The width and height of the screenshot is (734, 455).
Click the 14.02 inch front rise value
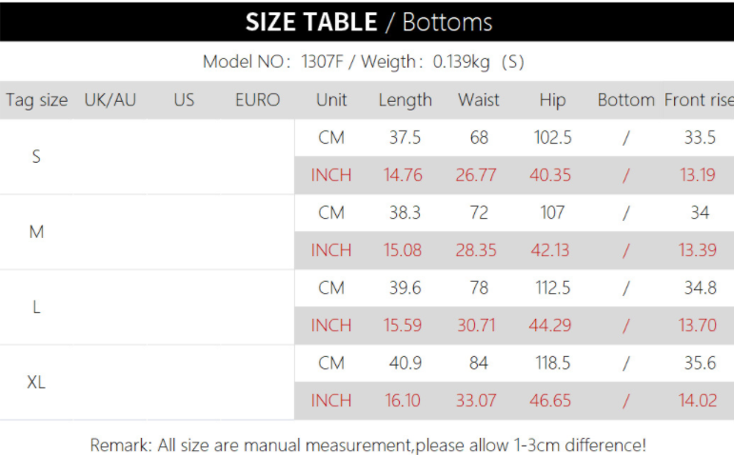click(698, 401)
